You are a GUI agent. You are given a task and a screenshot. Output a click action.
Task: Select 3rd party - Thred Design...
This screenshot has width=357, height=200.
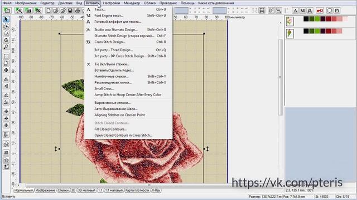128,50
